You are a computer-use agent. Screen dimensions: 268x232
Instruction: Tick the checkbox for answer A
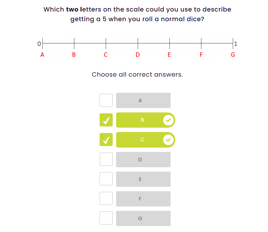tap(106, 100)
